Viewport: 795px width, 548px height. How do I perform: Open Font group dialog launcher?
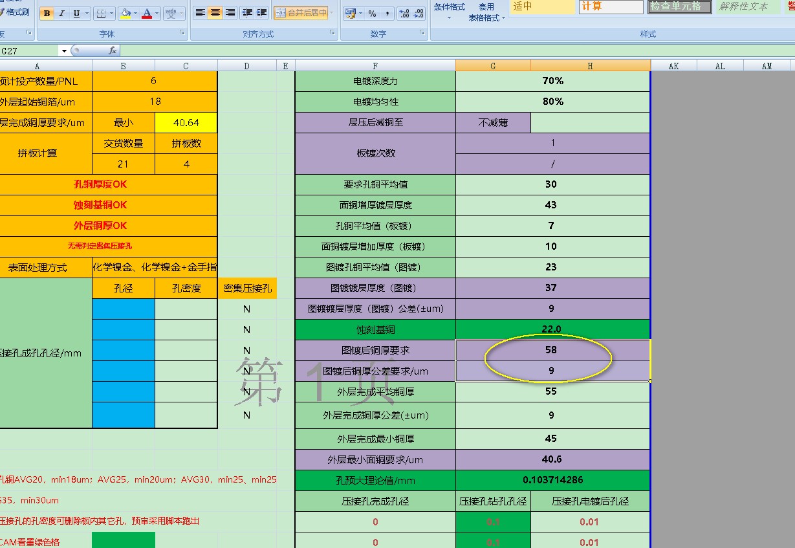(x=182, y=32)
